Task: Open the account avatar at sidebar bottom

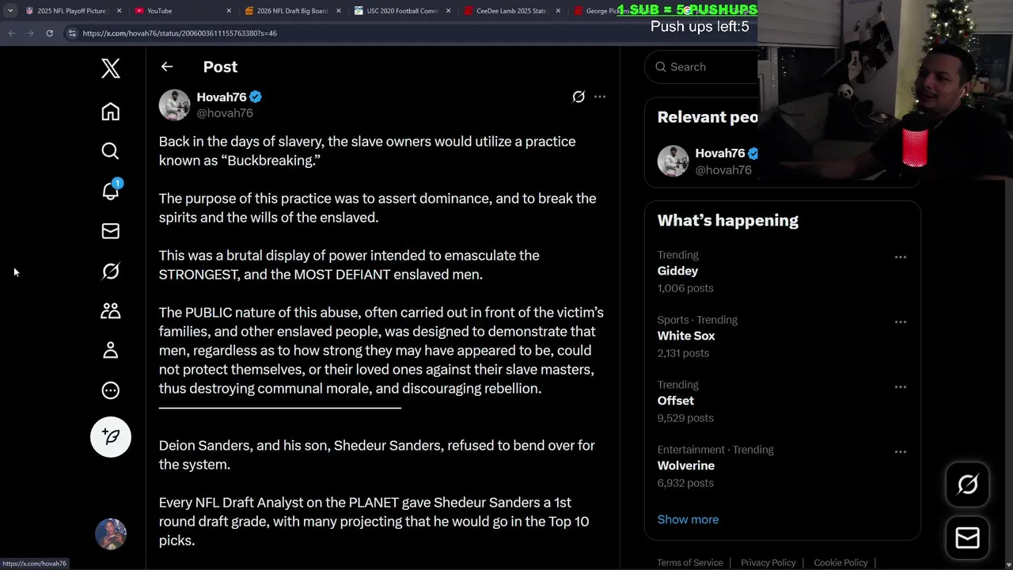Action: (x=111, y=534)
